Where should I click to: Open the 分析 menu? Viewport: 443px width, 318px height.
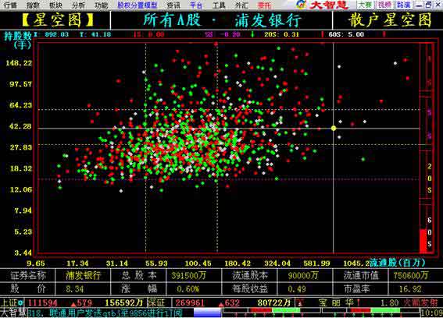click(x=78, y=5)
